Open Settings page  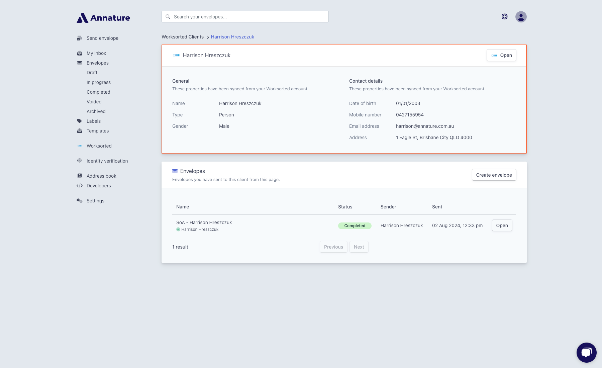pyautogui.click(x=95, y=201)
